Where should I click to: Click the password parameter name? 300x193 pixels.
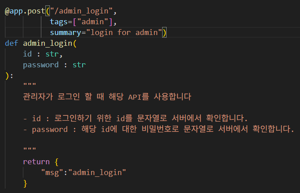tap(41, 65)
